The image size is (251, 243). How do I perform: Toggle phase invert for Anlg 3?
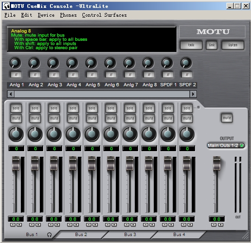pos(54,75)
